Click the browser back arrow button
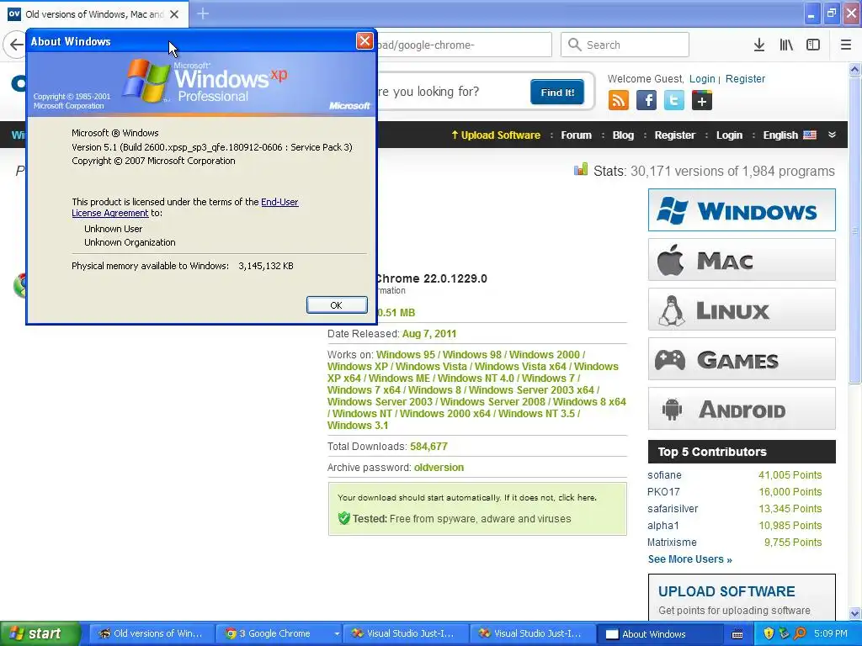 tap(15, 45)
